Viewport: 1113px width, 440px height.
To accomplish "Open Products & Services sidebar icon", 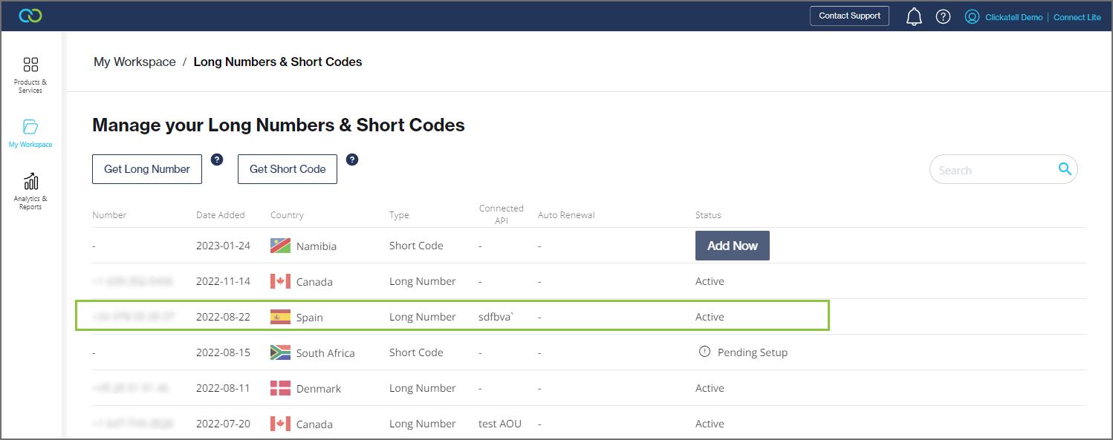I will tap(30, 74).
